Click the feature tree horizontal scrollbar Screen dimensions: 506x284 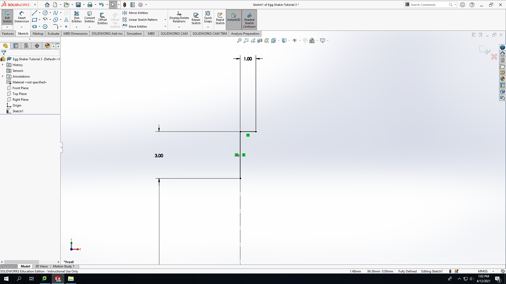click(22, 262)
